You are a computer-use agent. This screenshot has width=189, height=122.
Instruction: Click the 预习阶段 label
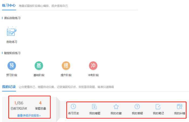[x=12, y=75]
